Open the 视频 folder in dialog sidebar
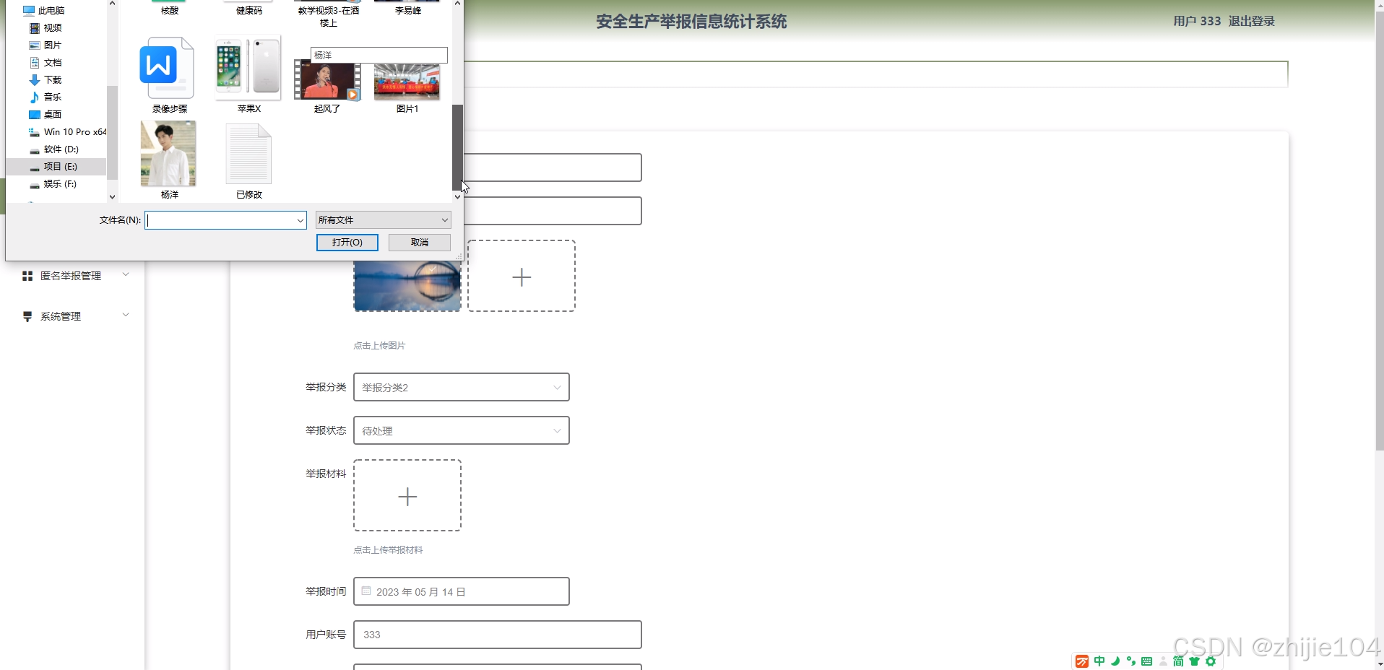The width and height of the screenshot is (1384, 670). pyautogui.click(x=46, y=28)
